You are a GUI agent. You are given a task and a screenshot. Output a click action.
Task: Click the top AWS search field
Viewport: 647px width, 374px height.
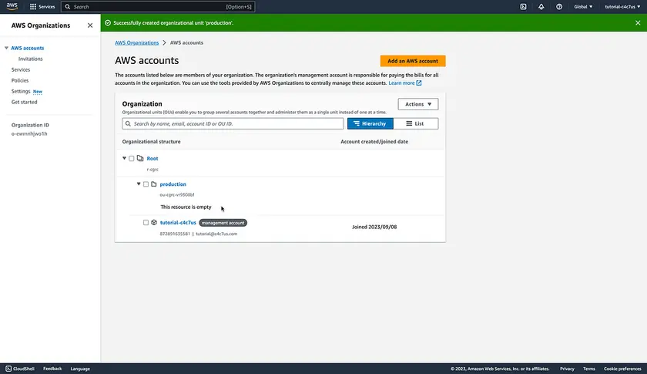point(158,7)
